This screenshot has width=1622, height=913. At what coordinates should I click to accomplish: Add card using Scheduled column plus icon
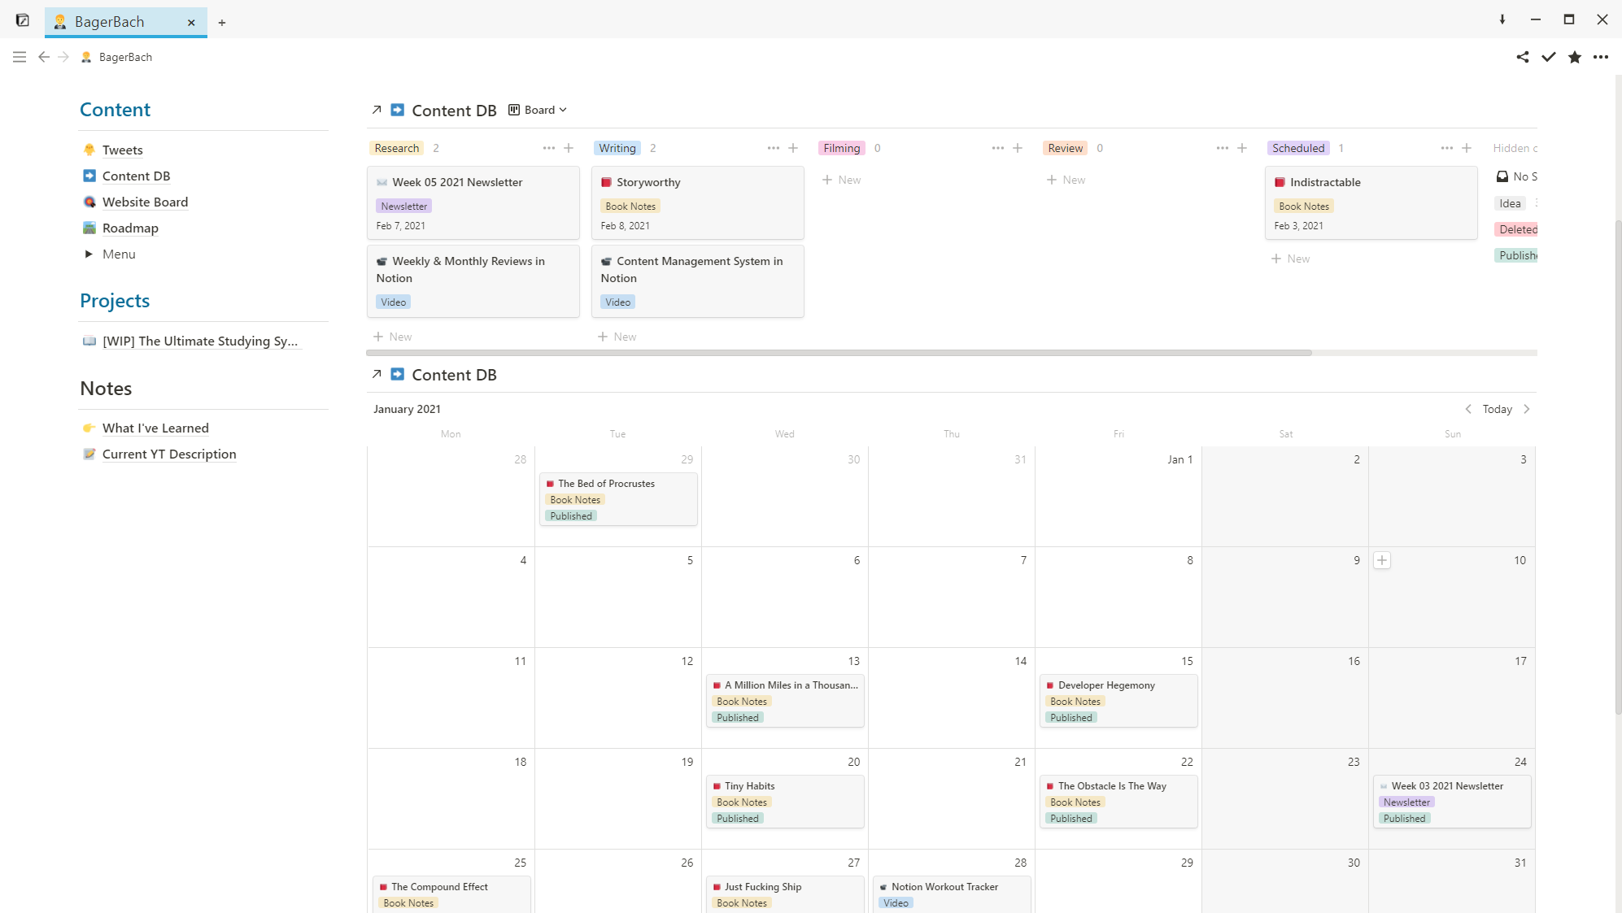point(1467,148)
